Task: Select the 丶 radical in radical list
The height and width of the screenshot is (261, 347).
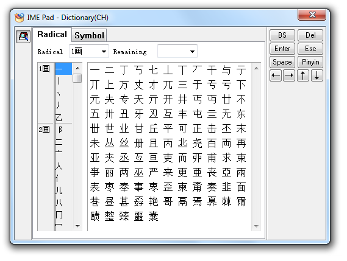Action: (59, 93)
